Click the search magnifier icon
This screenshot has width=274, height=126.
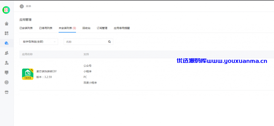[109, 42]
